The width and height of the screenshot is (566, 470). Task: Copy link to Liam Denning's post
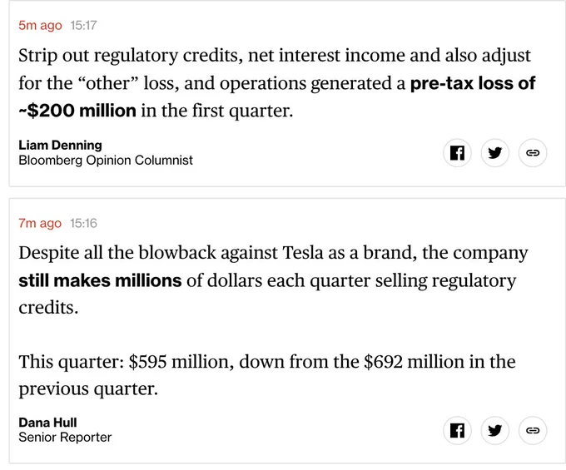point(533,153)
